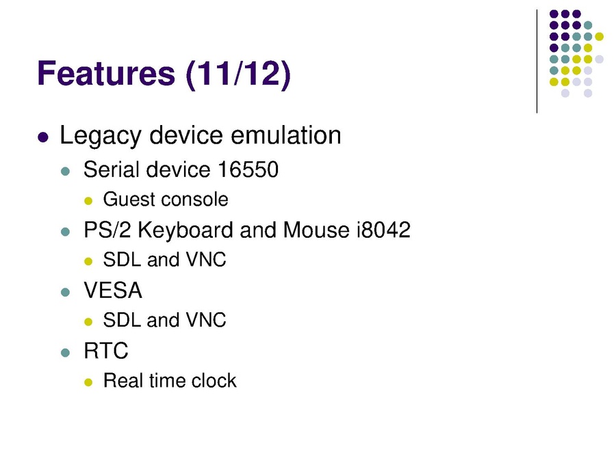Click the "Serial device 16550" line
Image resolution: width=616 pixels, height=462 pixels.
click(x=181, y=169)
